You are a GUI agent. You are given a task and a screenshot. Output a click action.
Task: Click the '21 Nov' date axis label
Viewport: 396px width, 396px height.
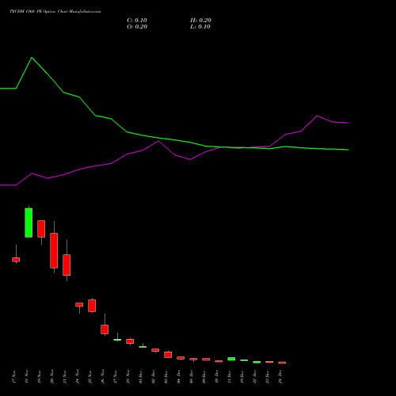pyautogui.click(x=65, y=376)
